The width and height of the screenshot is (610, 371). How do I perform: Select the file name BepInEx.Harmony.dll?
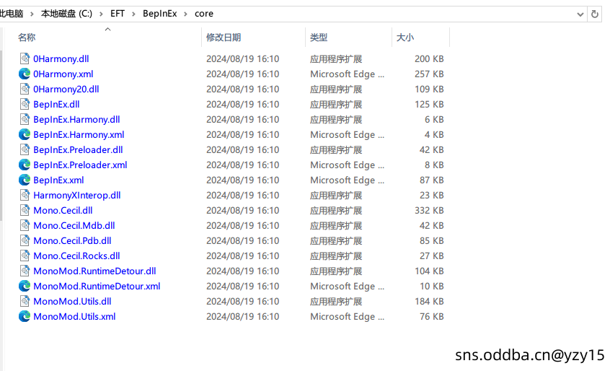(76, 120)
